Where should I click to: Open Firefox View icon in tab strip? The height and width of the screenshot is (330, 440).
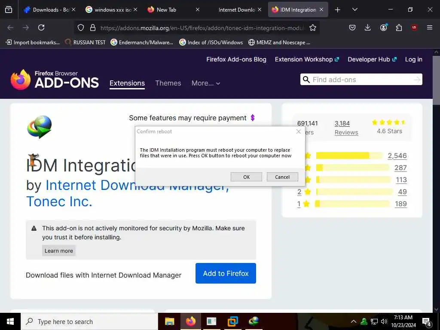pyautogui.click(x=9, y=10)
